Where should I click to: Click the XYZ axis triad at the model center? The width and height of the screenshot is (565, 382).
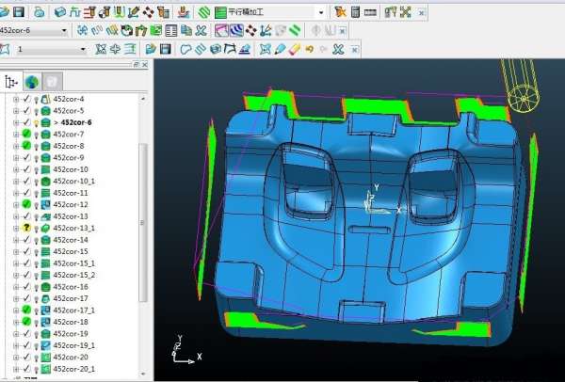point(381,200)
